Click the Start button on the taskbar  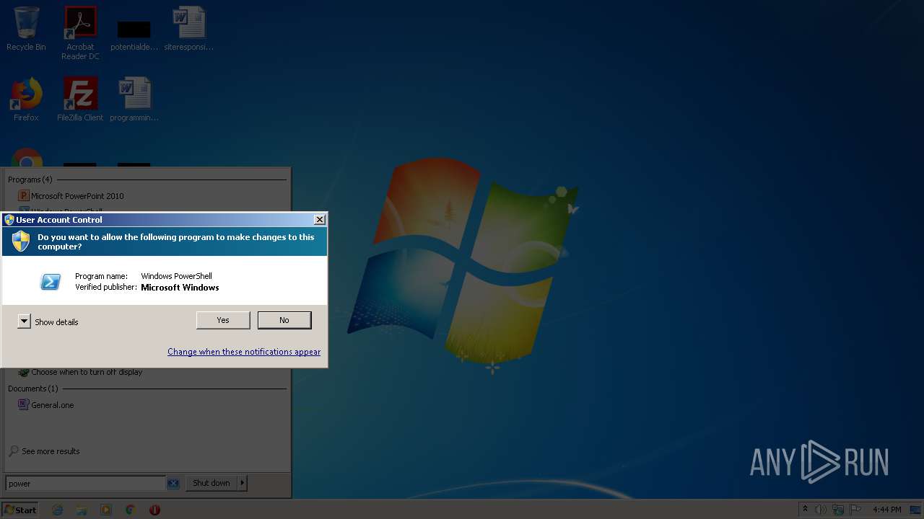(x=19, y=510)
